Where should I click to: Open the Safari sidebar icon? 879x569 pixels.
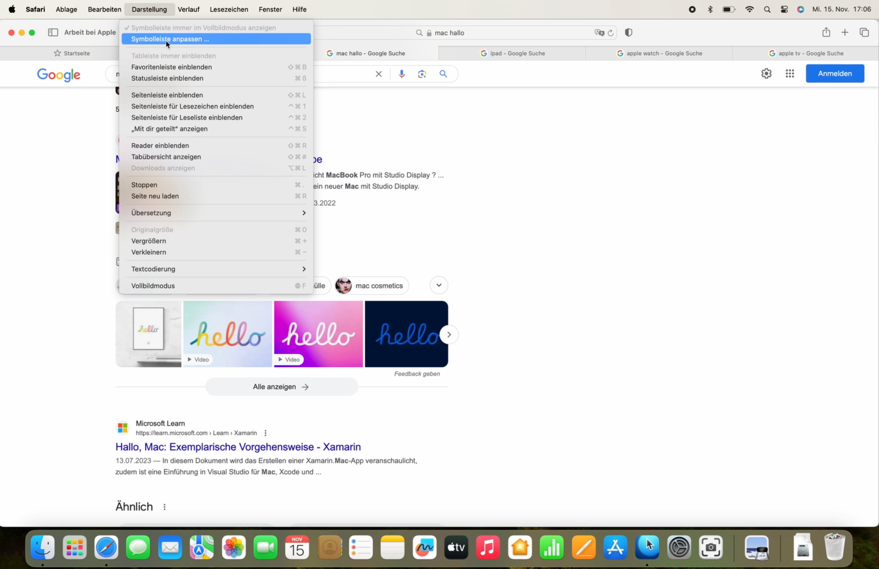click(53, 32)
